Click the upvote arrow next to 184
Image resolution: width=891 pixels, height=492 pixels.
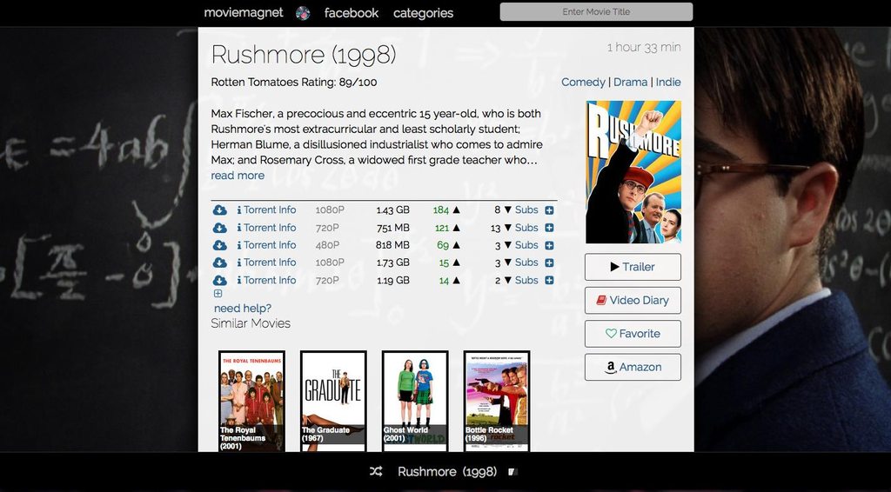click(x=456, y=210)
